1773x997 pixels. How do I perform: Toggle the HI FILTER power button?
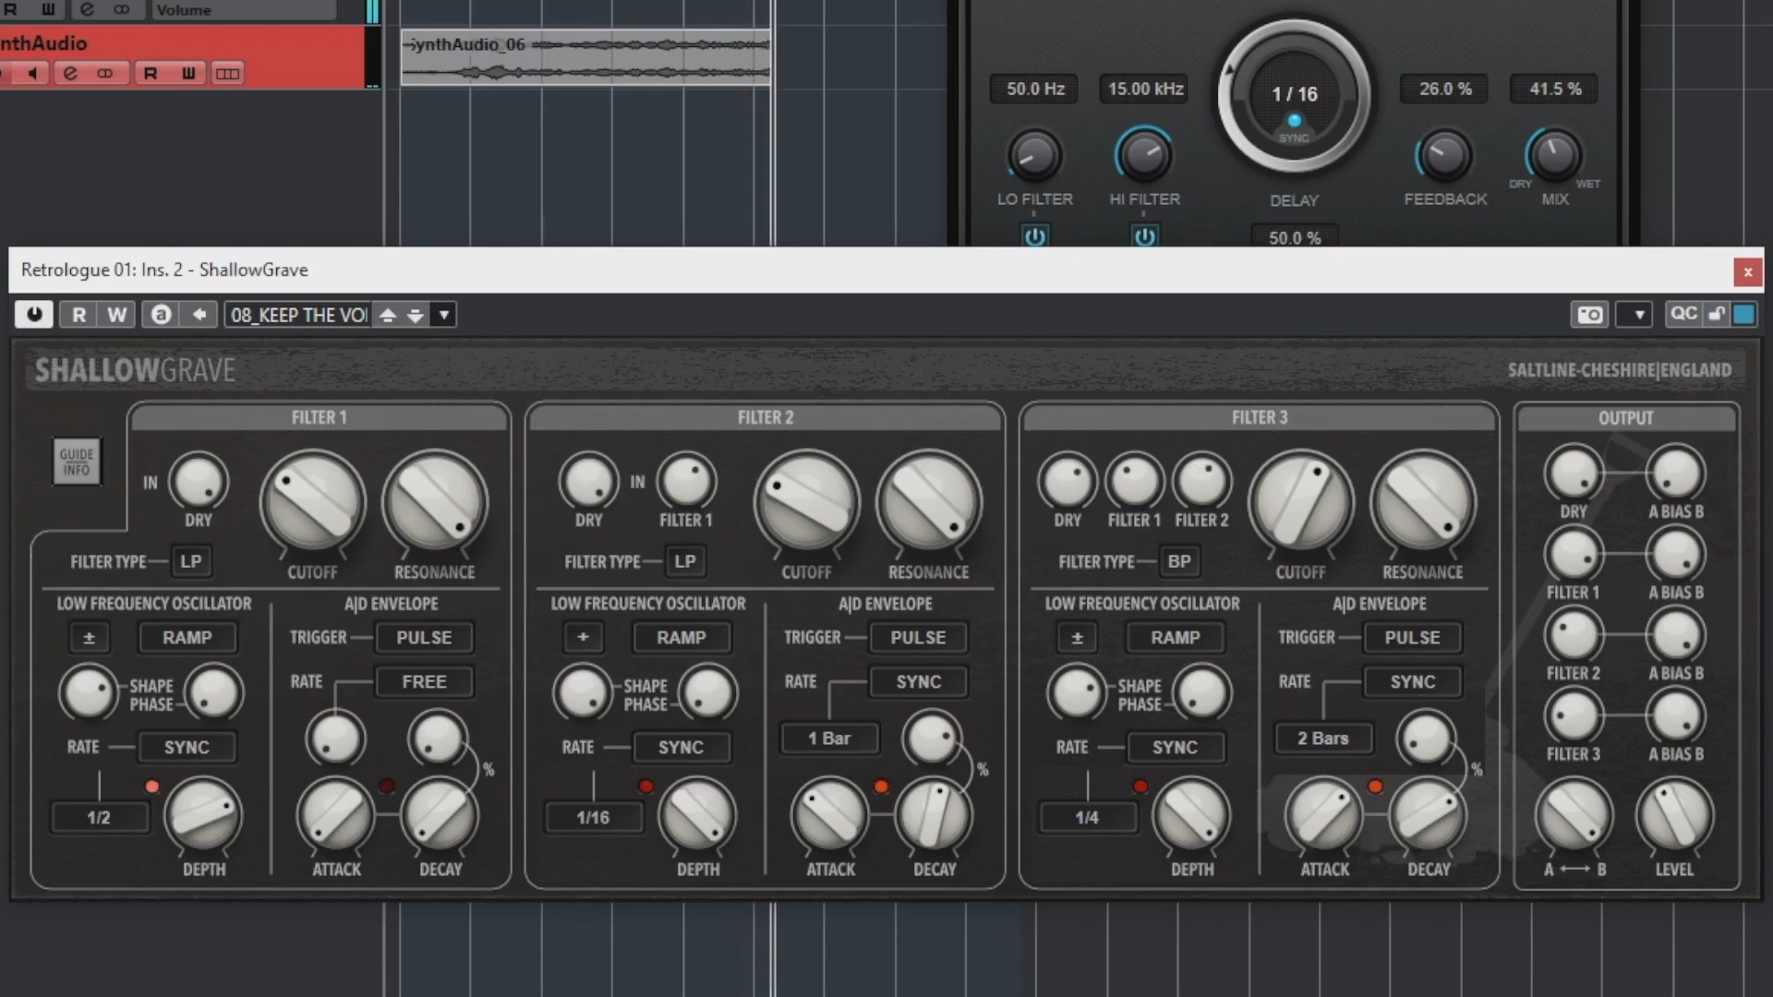pos(1144,237)
